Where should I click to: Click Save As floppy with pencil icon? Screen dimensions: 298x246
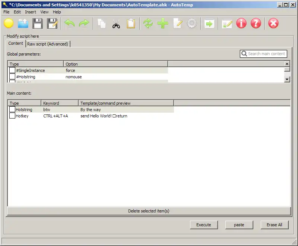[x=52, y=23]
